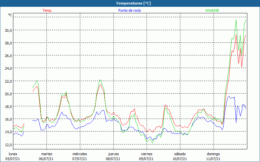Click the 22,0 y-axis value
260x162 pixels.
click(8, 81)
